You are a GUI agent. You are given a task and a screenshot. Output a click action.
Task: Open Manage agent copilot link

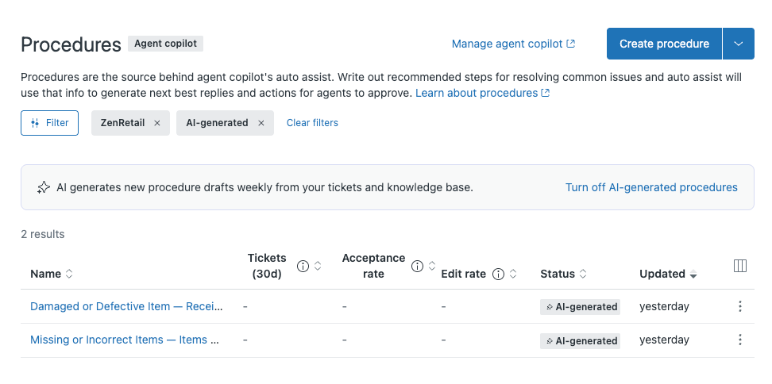point(513,44)
